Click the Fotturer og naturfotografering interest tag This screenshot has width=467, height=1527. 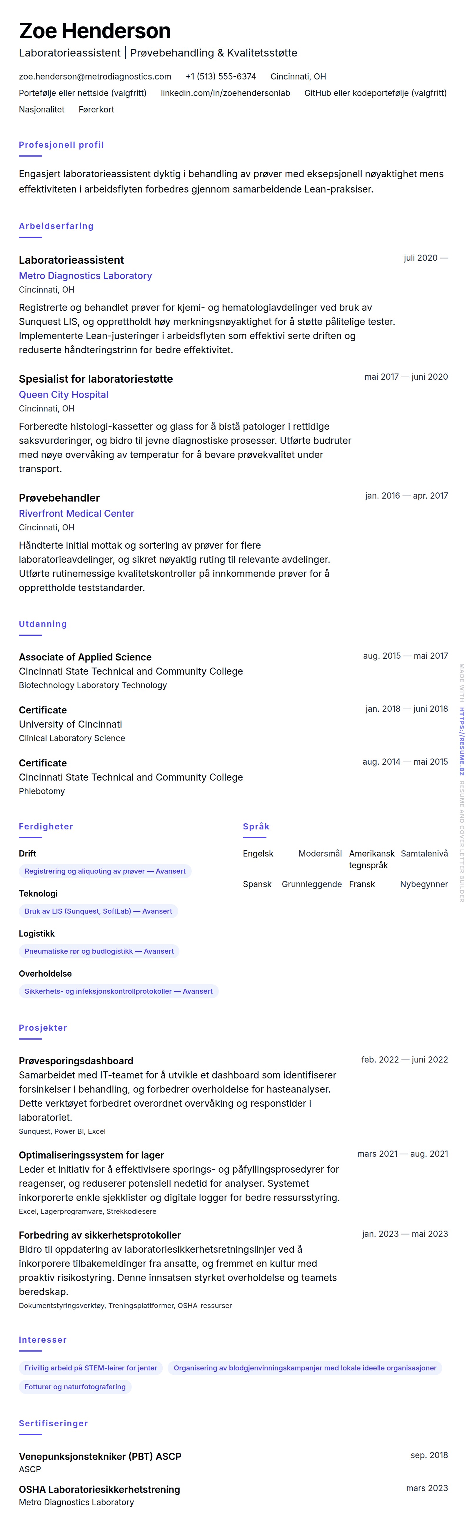pos(75,1387)
